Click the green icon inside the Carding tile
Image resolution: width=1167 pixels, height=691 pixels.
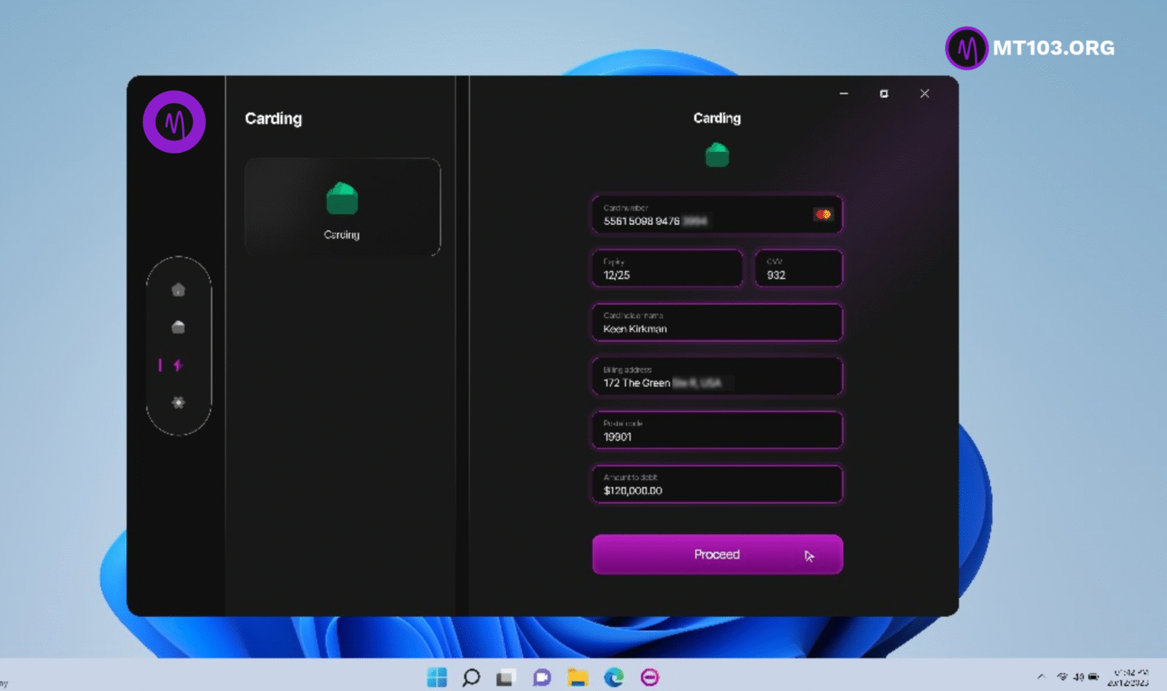point(342,198)
